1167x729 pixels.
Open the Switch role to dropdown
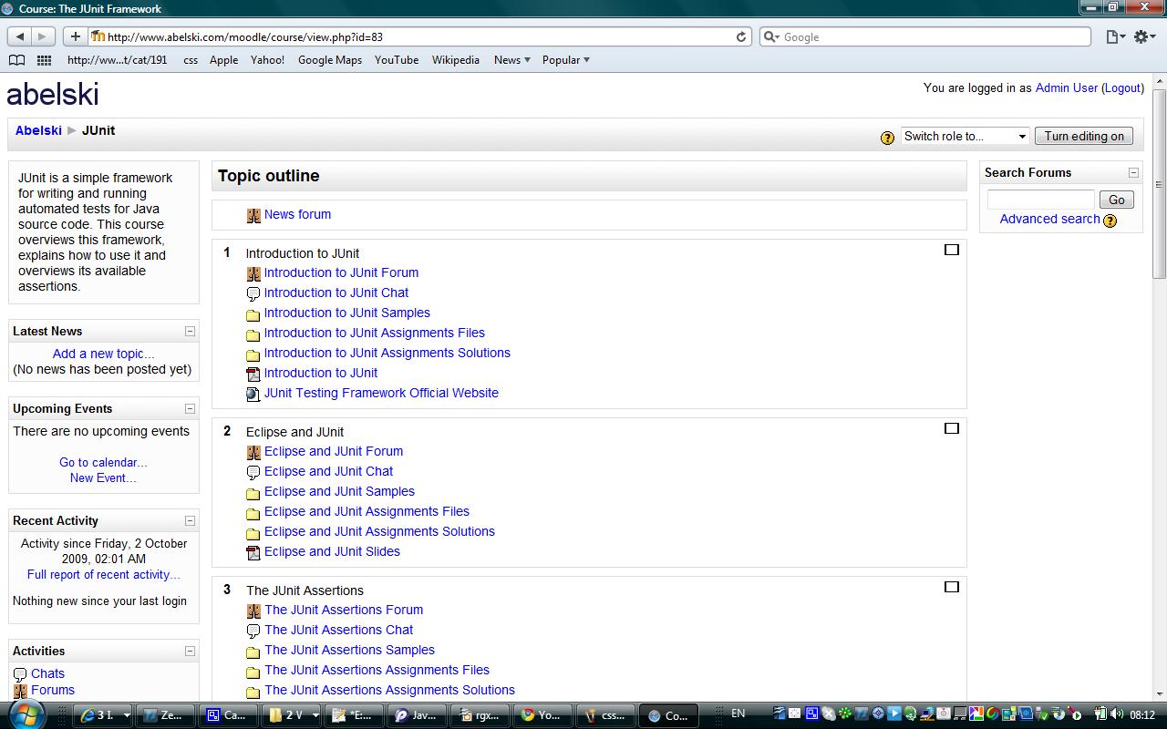coord(965,137)
